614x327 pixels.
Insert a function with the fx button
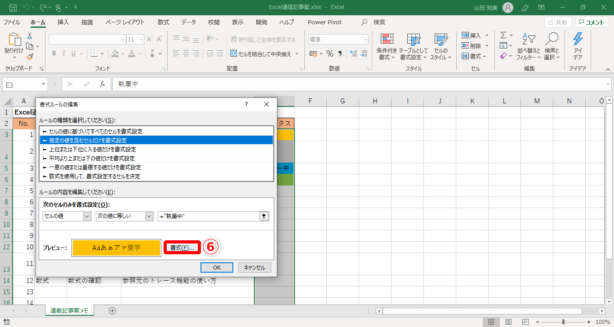102,84
